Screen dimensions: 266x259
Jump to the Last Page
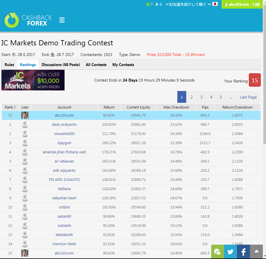pos(248,97)
